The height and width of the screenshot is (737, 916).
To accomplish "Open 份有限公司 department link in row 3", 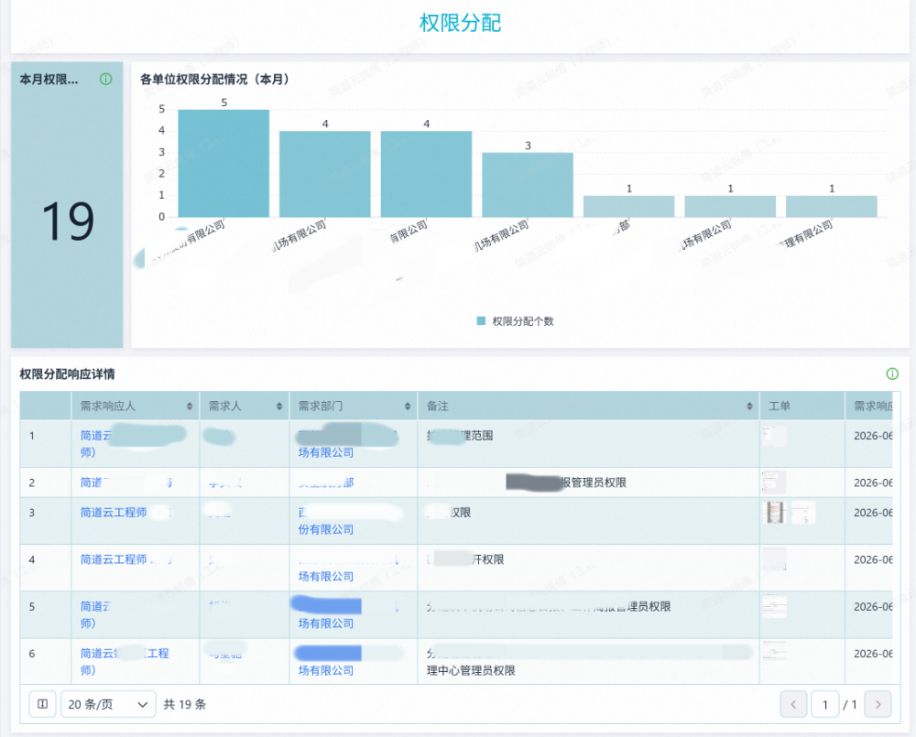I will pyautogui.click(x=326, y=530).
